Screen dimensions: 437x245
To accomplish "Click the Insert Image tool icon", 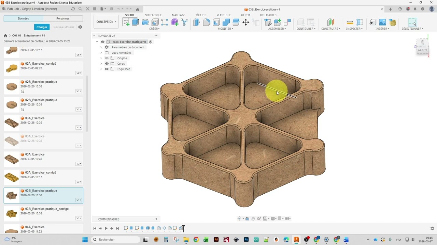I will (382, 22).
